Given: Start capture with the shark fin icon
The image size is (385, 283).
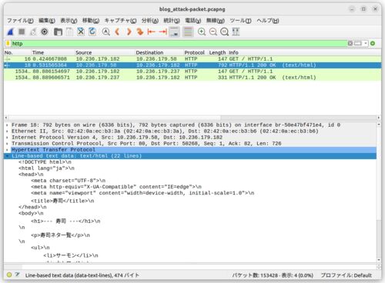Looking at the screenshot, I should click(10, 32).
